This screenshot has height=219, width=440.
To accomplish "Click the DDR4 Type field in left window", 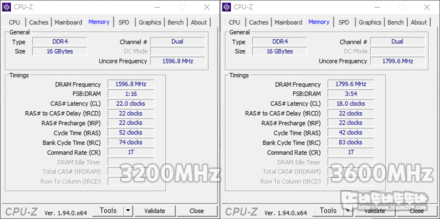I will click(x=60, y=42).
